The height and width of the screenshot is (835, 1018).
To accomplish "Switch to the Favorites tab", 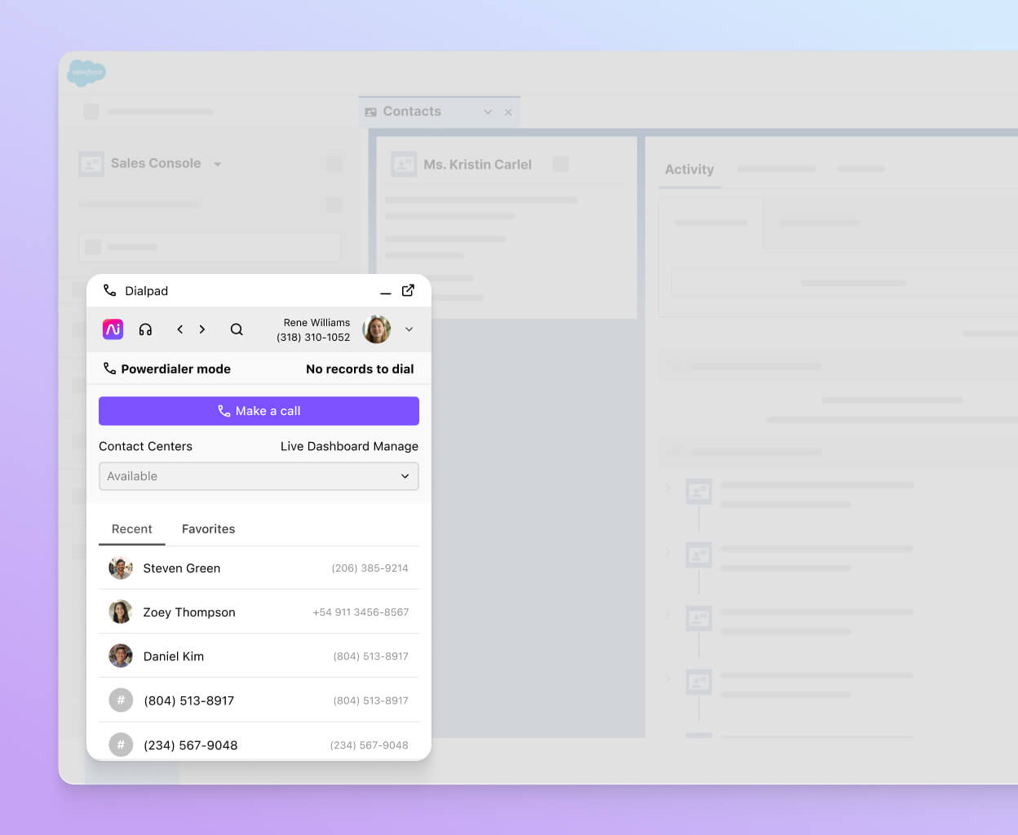I will coord(208,528).
